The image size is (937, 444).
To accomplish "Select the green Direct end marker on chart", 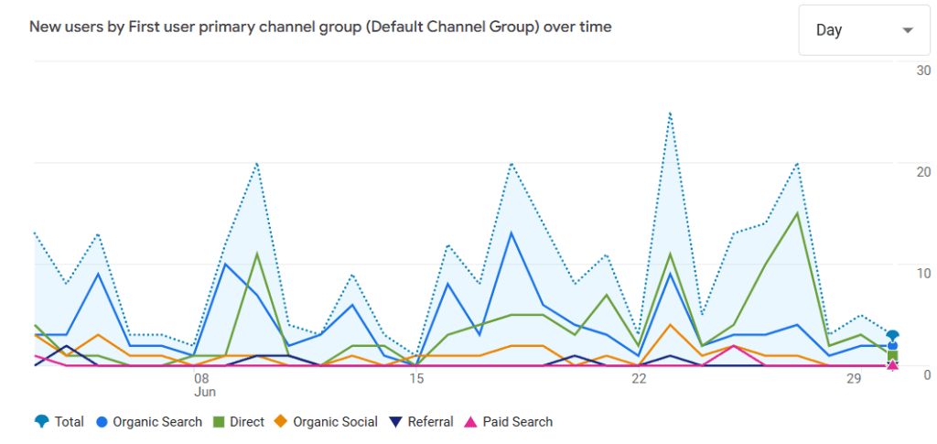I will [892, 356].
